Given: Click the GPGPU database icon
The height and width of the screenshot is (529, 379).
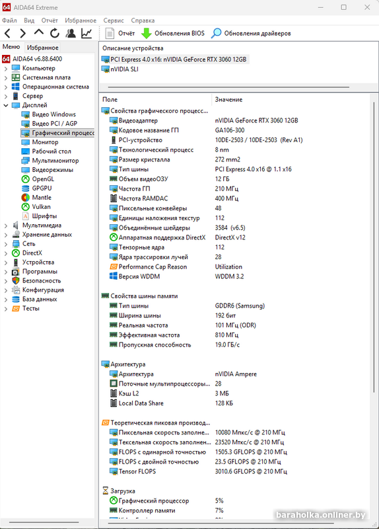Looking at the screenshot, I should (x=25, y=188).
